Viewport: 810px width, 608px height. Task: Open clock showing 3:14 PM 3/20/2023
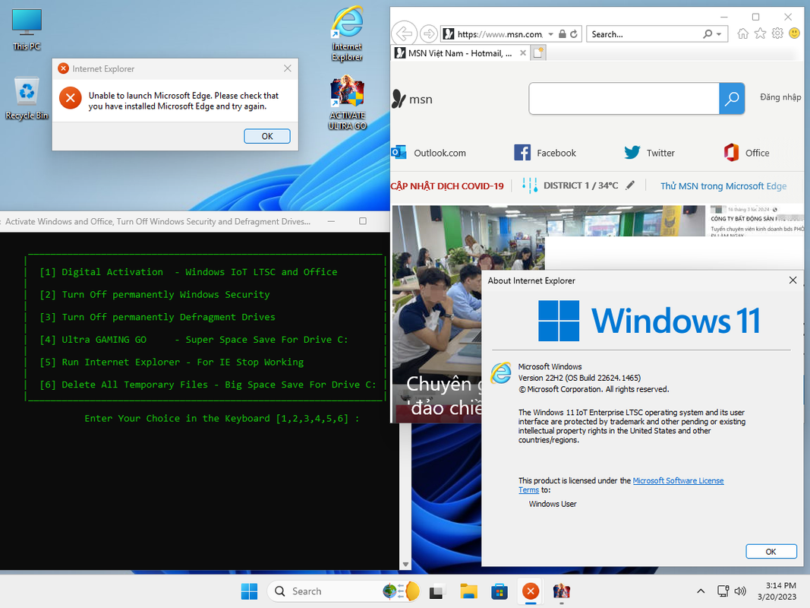point(777,591)
